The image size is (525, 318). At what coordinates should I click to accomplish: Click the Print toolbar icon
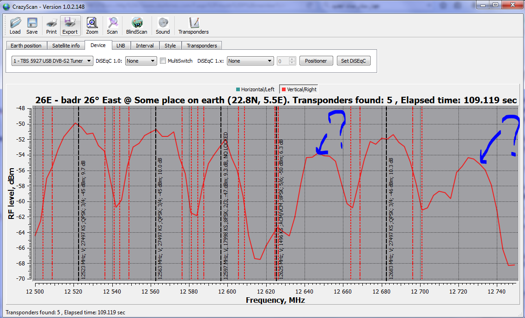pos(51,23)
